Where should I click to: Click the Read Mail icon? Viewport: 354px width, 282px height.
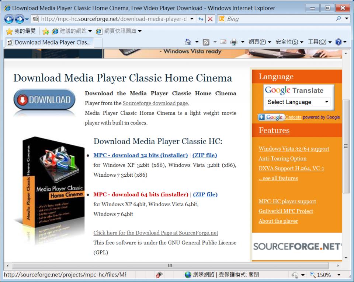[223, 42]
